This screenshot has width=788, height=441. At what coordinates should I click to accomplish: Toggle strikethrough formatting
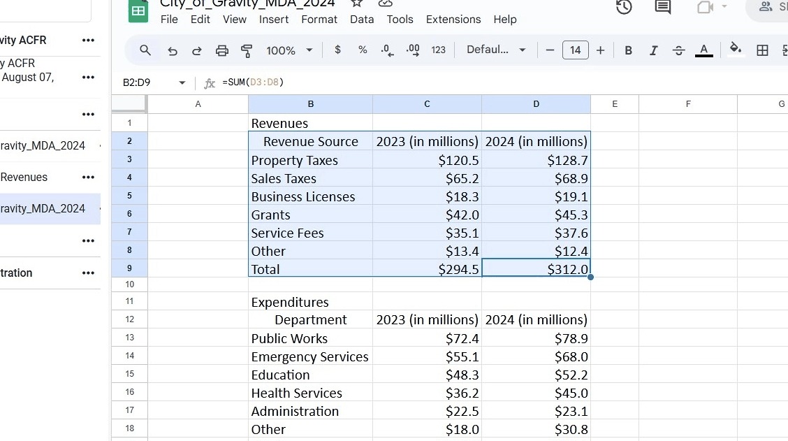click(x=678, y=50)
